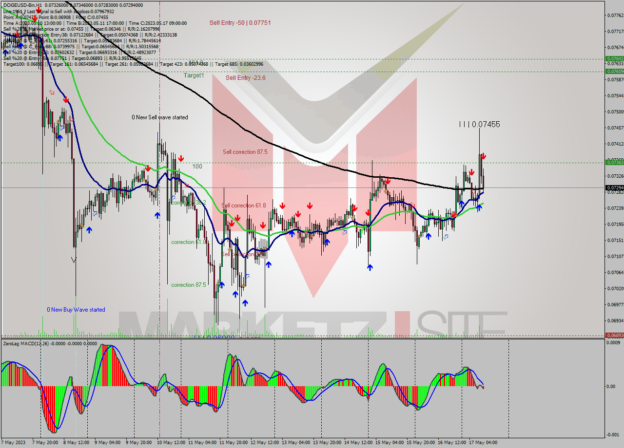The height and width of the screenshot is (448, 624).
Task: Click the 0.06934 price axis label
Action: tap(615, 321)
